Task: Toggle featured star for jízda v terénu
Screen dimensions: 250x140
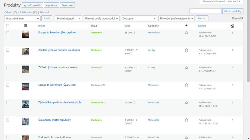Action: coord(186,68)
